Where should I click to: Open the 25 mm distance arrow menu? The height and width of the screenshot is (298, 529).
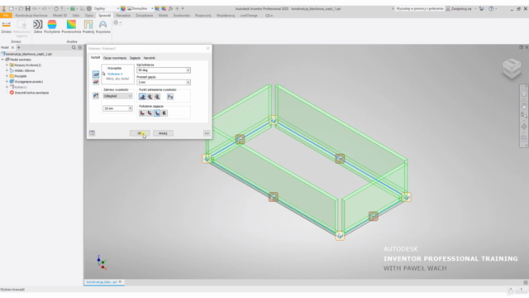click(x=131, y=108)
